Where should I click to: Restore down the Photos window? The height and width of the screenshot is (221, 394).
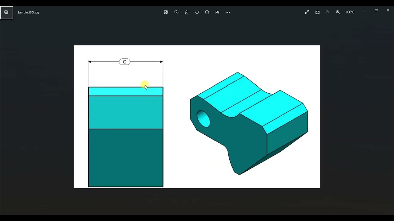(x=376, y=10)
